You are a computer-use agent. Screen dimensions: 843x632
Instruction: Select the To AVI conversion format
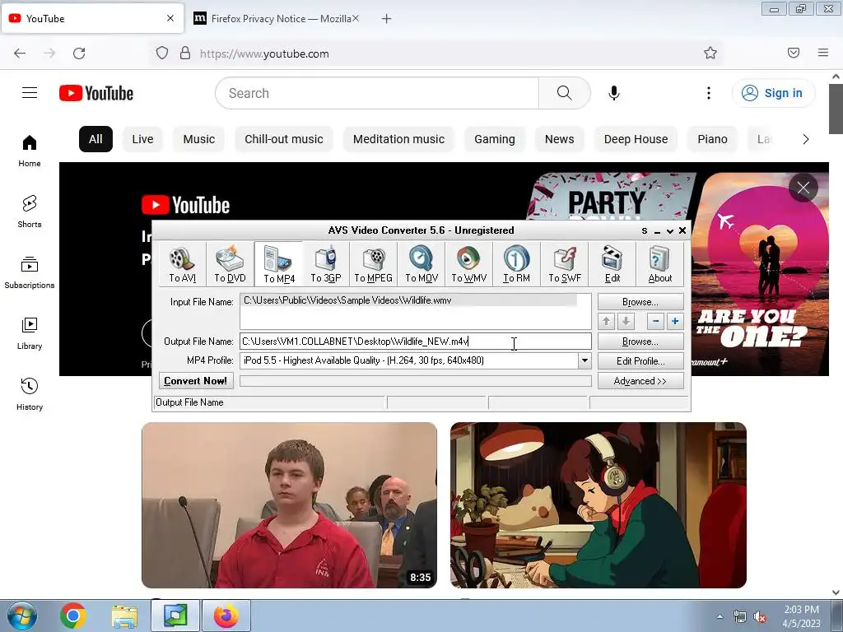[182, 263]
